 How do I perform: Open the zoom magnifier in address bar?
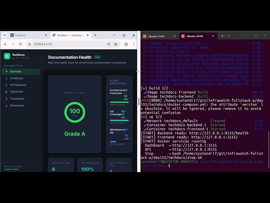109,44
